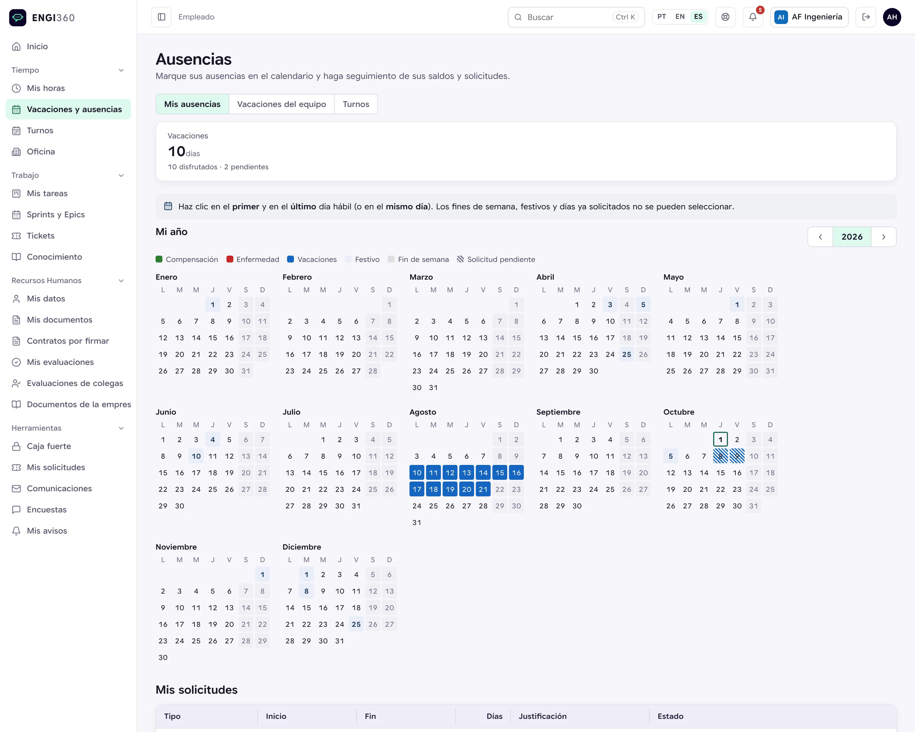Switch language to EN
Viewport: 915px width, 732px height.
click(x=679, y=17)
